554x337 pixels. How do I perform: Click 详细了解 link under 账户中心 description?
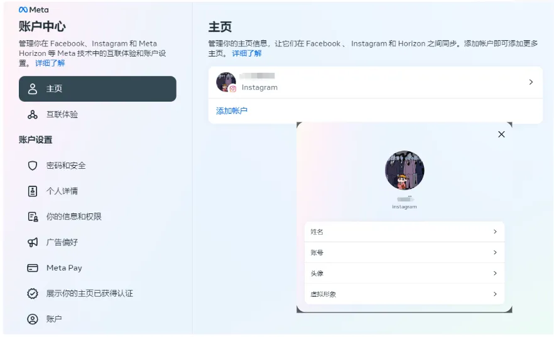click(50, 63)
